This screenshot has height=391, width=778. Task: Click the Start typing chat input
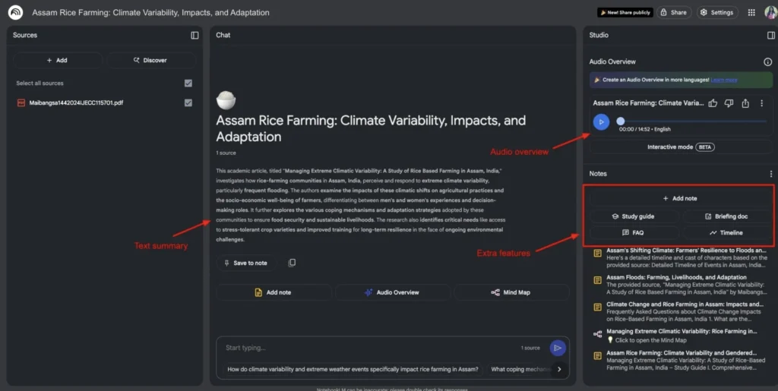coord(365,348)
